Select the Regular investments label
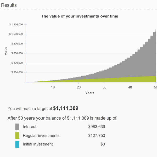 pyautogui.click(x=41, y=136)
